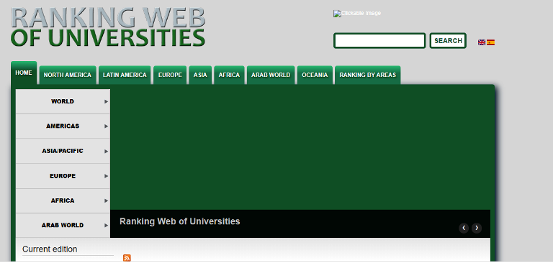
Task: Switch language via Spanish flag icon
Action: click(x=490, y=42)
